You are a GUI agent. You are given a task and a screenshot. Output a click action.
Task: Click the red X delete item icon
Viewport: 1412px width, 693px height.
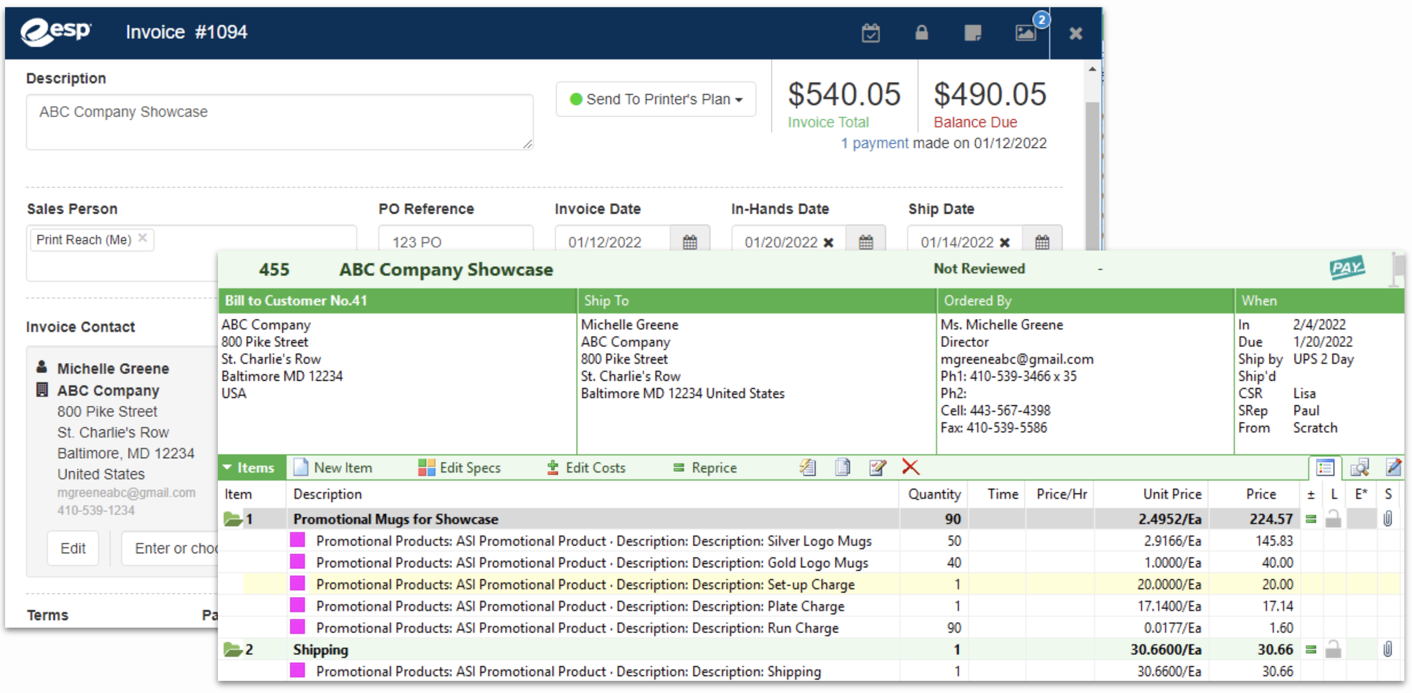click(x=910, y=467)
